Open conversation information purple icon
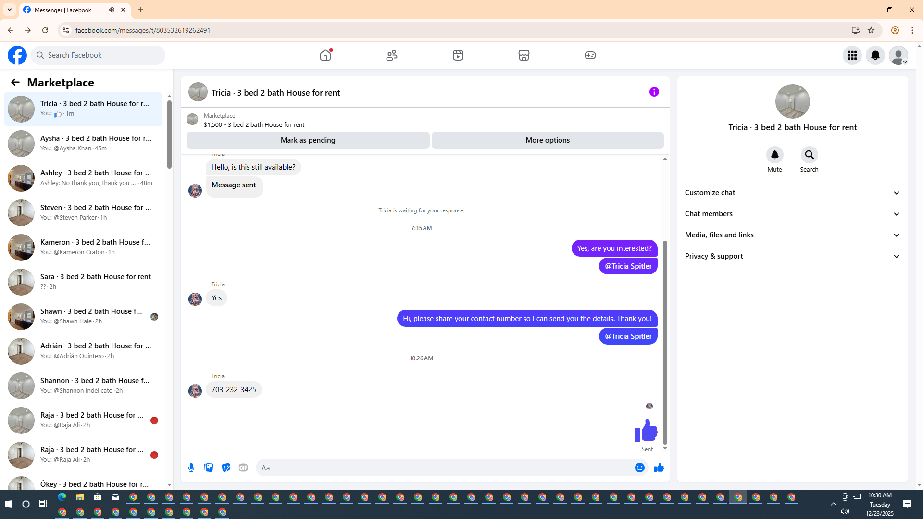This screenshot has height=519, width=923. pyautogui.click(x=654, y=92)
